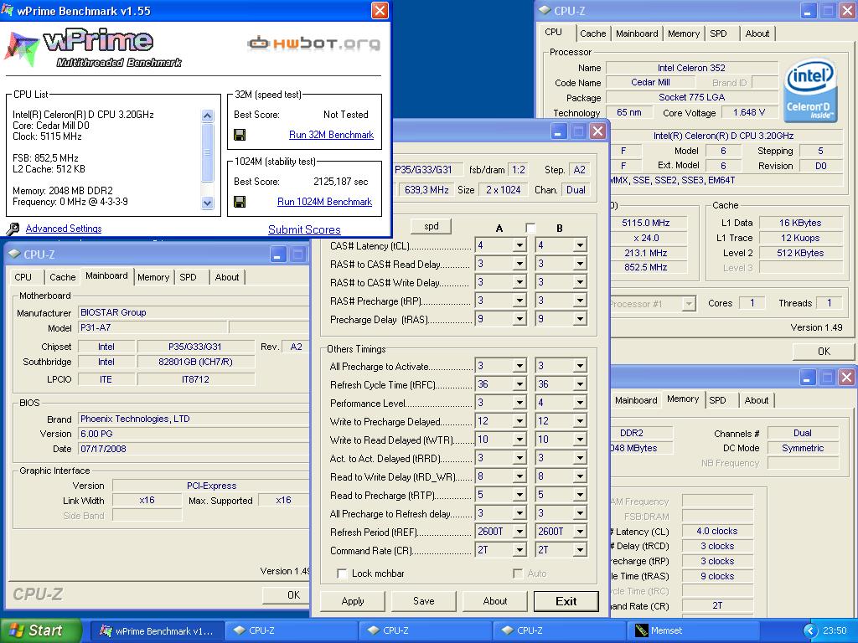Click the Apply button in Memset

pos(353,601)
